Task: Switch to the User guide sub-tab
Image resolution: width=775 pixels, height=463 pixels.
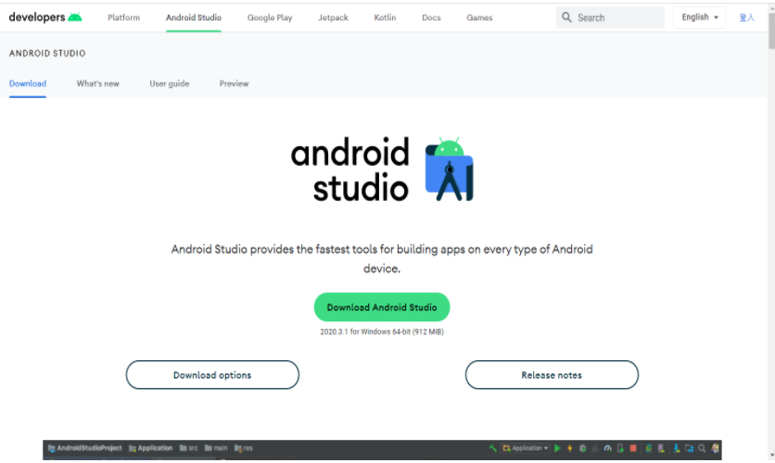Action: click(x=170, y=83)
